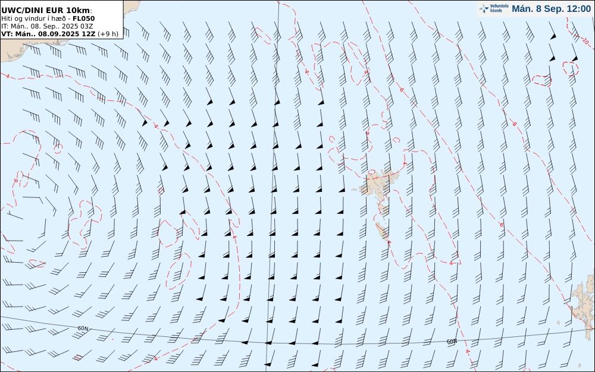This screenshot has width=595, height=372.
Task: Click Suðuroy, the southernmost Faroe island
Action: pos(382,231)
